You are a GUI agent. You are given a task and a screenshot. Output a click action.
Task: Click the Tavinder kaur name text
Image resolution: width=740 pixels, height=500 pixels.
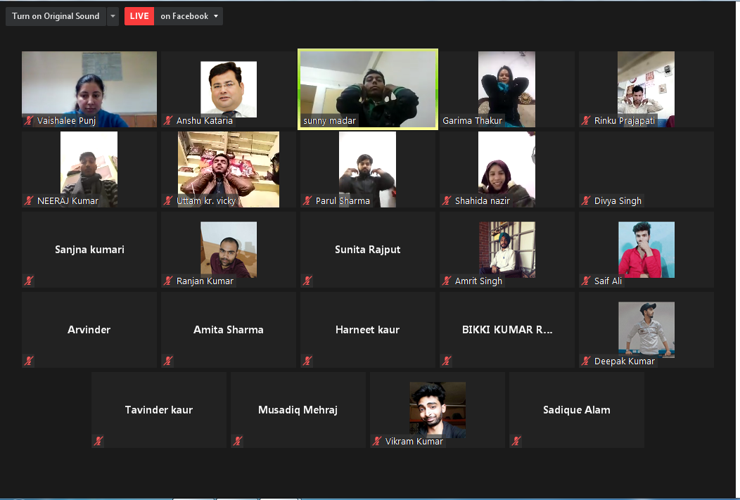158,410
